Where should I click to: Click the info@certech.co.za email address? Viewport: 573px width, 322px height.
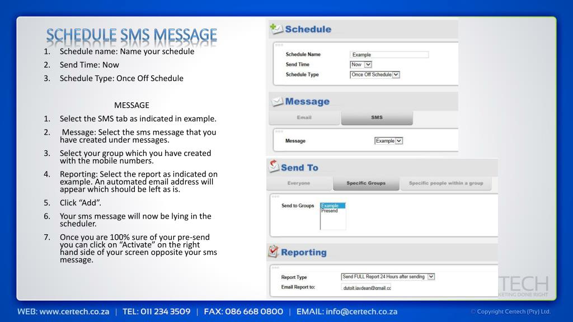coord(361,312)
